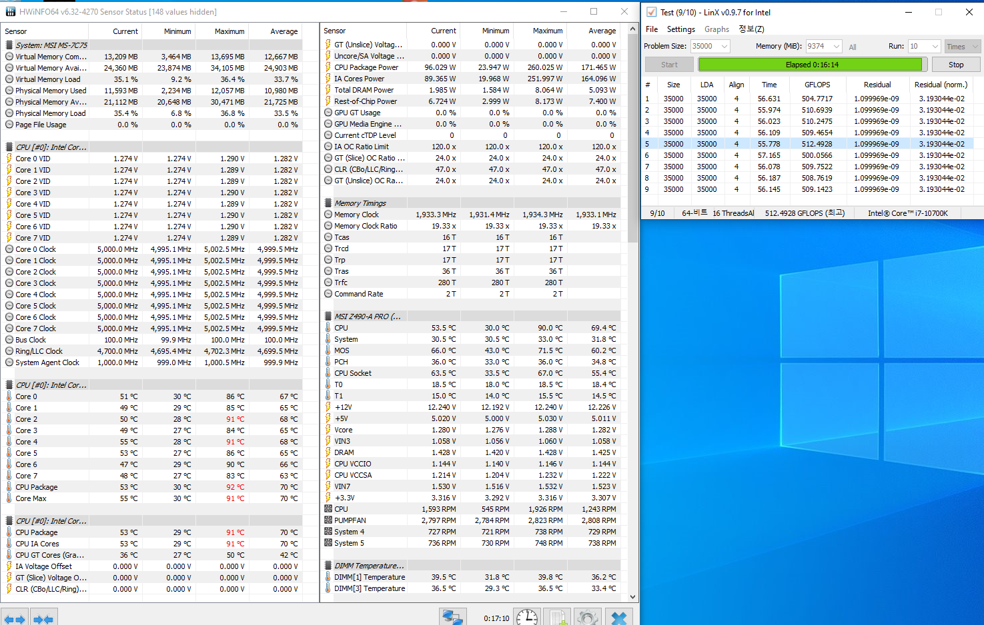Select the Virtual Memory Load sensor row
This screenshot has height=625, width=984.
coord(152,79)
